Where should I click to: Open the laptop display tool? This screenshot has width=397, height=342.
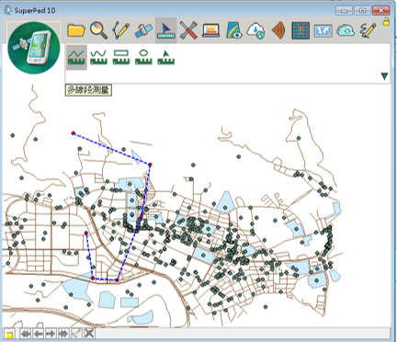(x=211, y=30)
